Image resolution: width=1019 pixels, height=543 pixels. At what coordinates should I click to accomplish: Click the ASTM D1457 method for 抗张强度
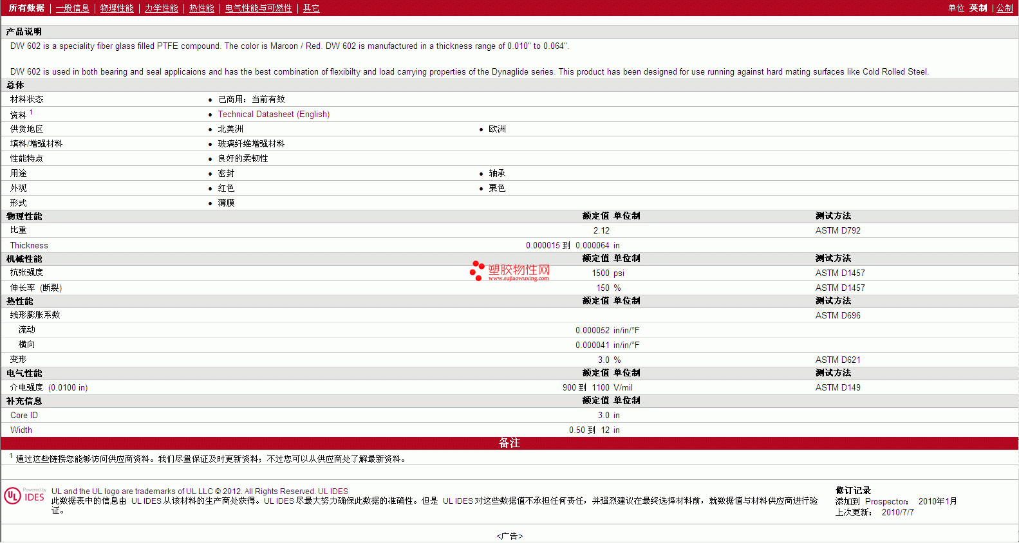pos(840,273)
